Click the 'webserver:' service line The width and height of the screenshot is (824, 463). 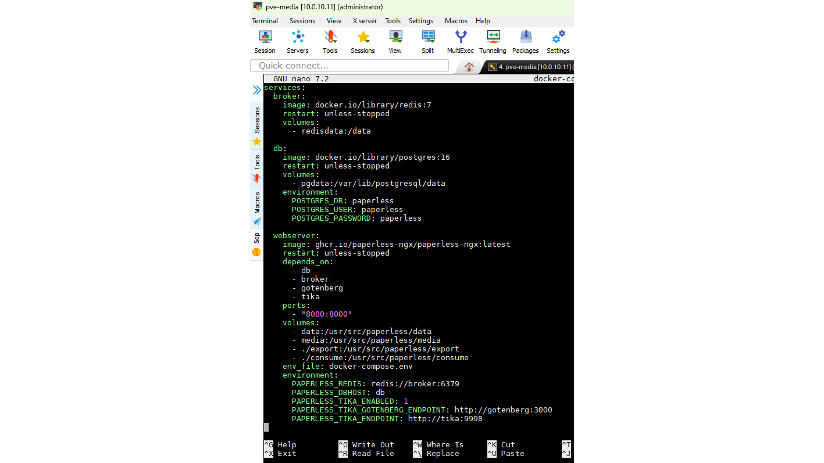[x=297, y=236]
